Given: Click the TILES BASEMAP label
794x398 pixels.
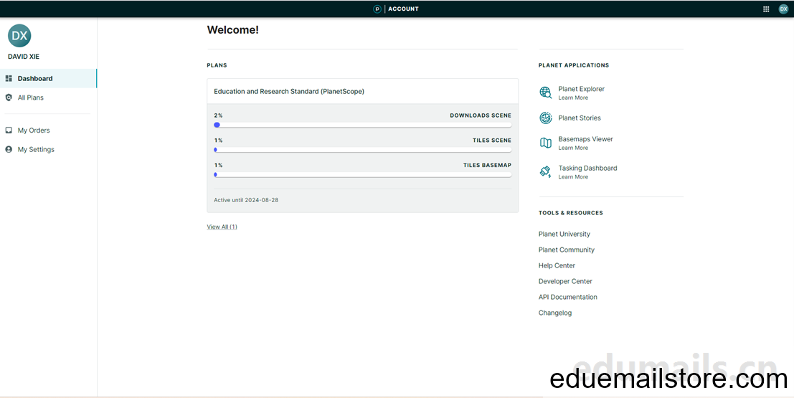Looking at the screenshot, I should pos(487,165).
